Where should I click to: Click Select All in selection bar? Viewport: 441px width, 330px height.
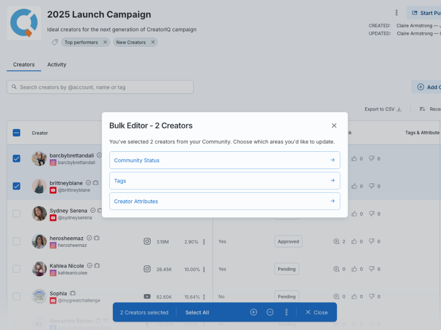point(197,312)
